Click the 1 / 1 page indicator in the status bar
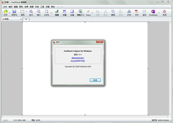 click(x=5, y=120)
